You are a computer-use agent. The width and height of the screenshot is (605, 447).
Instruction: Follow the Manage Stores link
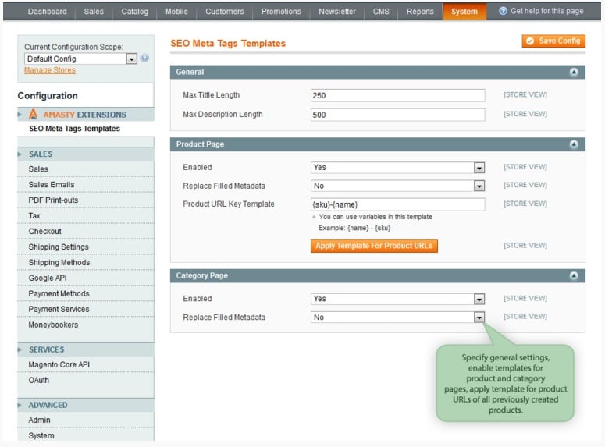tap(50, 70)
